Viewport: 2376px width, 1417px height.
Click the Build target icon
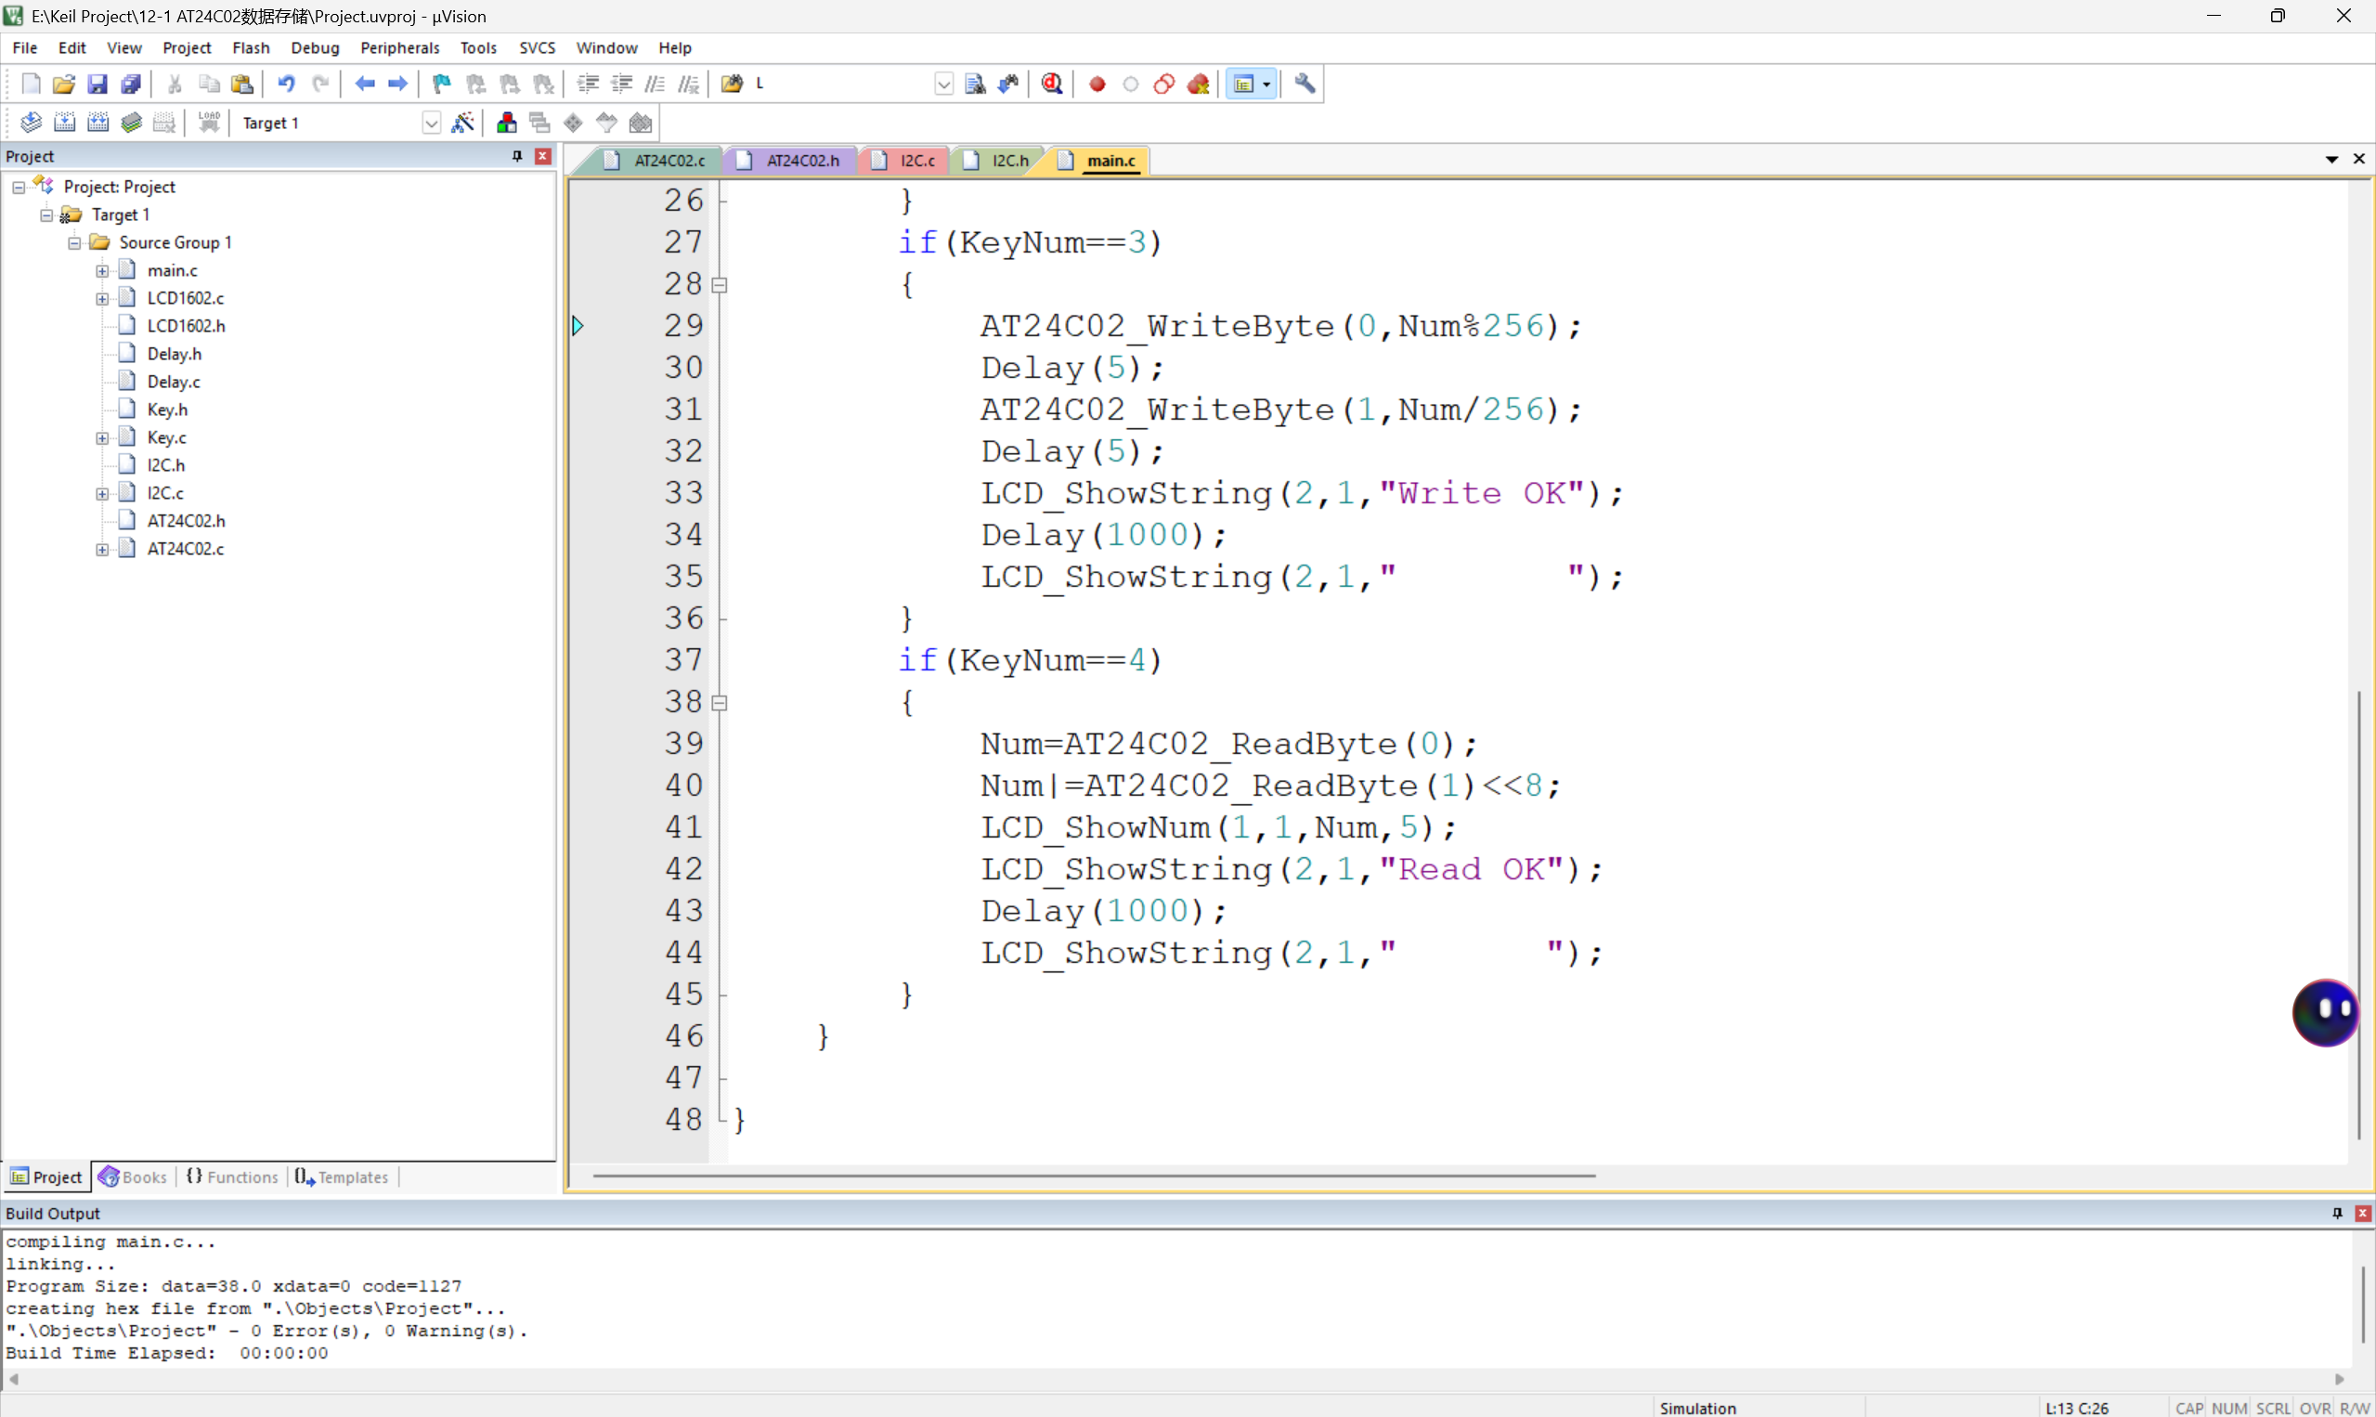pos(64,123)
